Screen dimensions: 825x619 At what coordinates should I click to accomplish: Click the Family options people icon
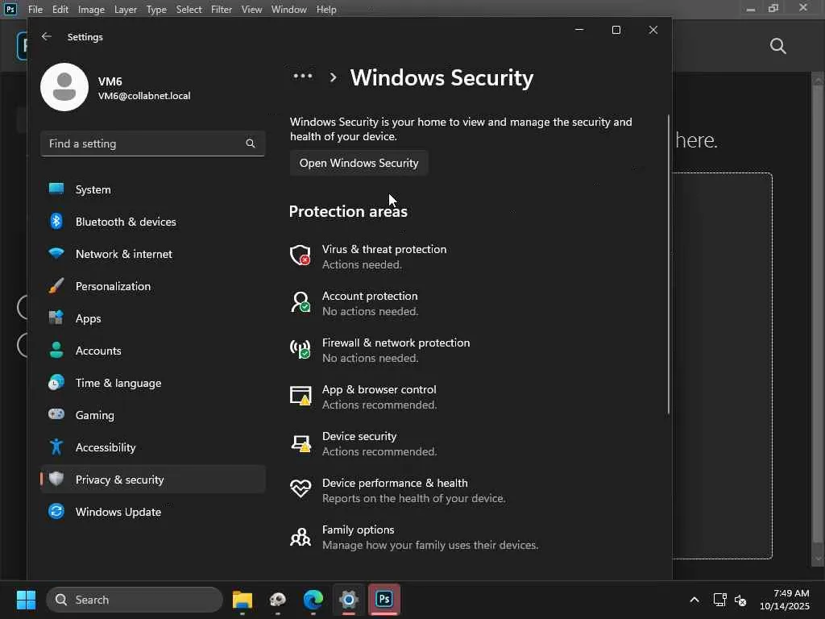[x=301, y=536]
